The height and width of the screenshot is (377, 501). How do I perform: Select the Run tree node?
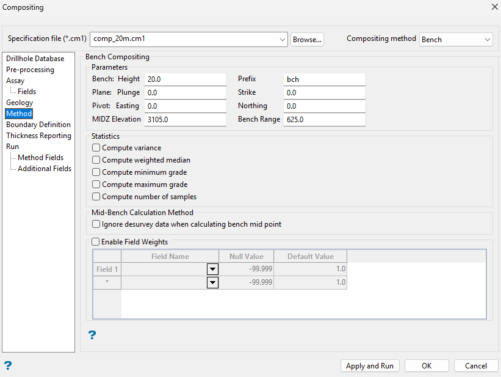pos(12,147)
